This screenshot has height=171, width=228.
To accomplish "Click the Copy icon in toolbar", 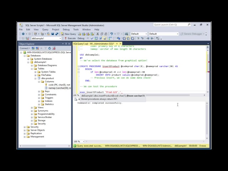I will click(x=102, y=34).
